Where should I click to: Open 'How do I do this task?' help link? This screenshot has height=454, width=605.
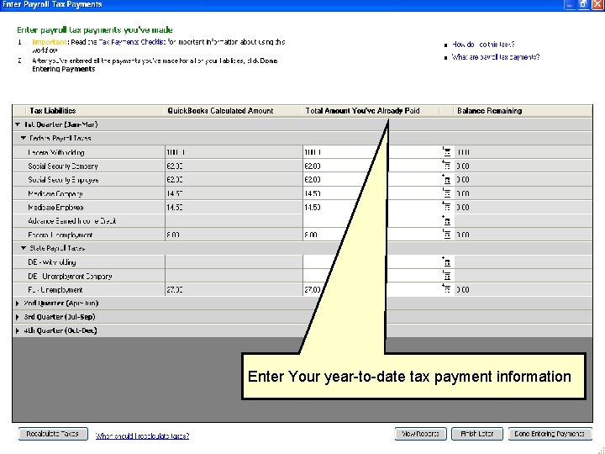[x=483, y=45]
